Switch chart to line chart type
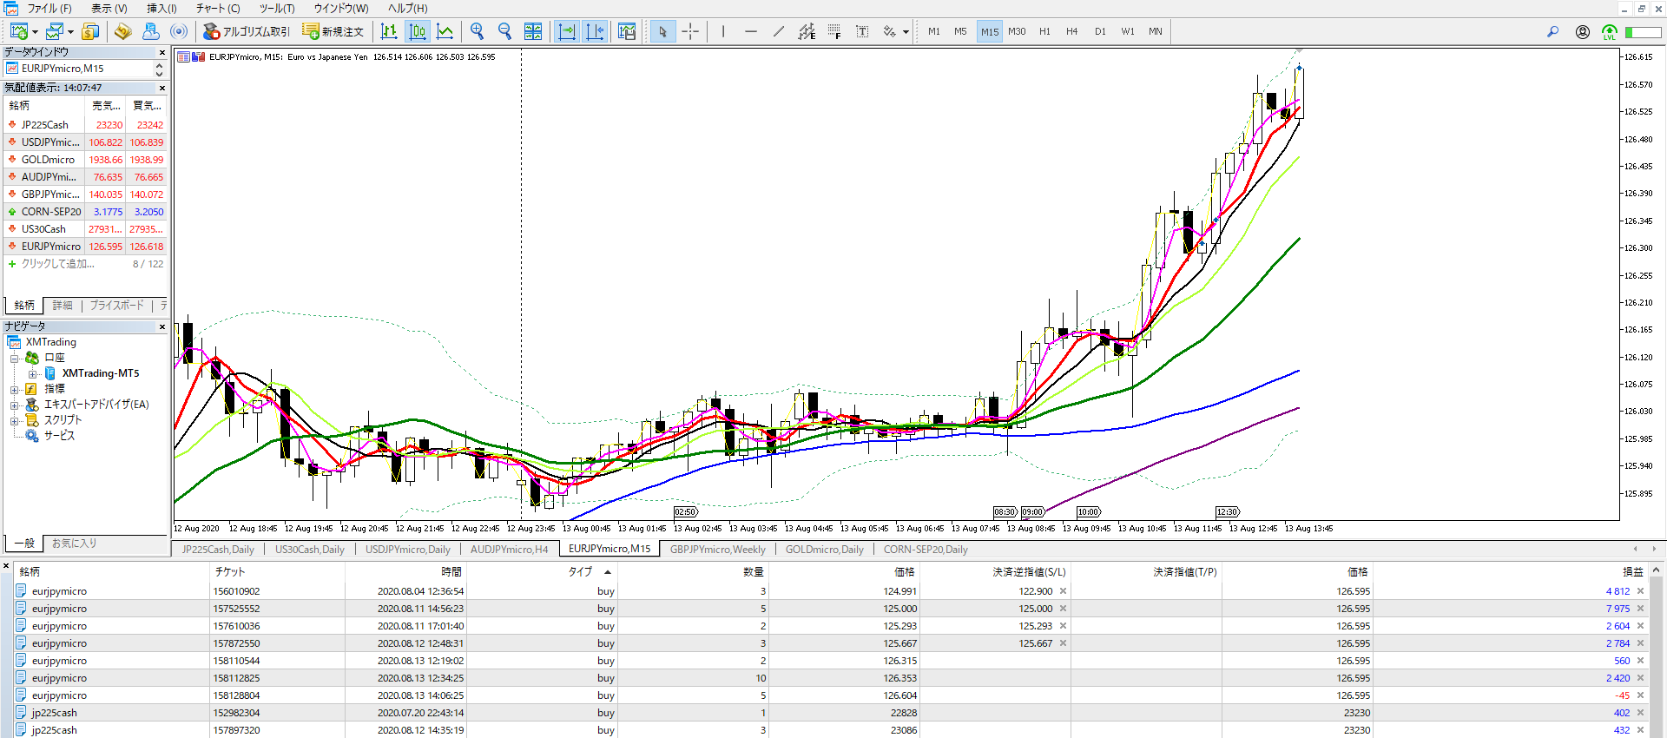The image size is (1667, 738). click(445, 31)
